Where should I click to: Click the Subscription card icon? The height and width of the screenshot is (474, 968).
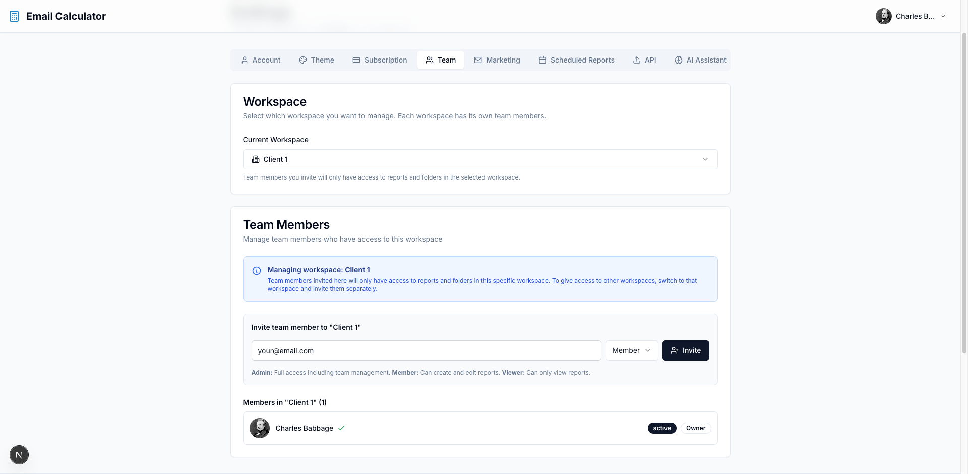[x=356, y=60]
